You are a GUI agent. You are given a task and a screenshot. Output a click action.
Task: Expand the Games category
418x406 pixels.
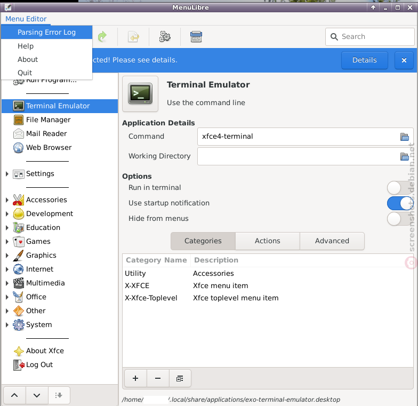7,241
